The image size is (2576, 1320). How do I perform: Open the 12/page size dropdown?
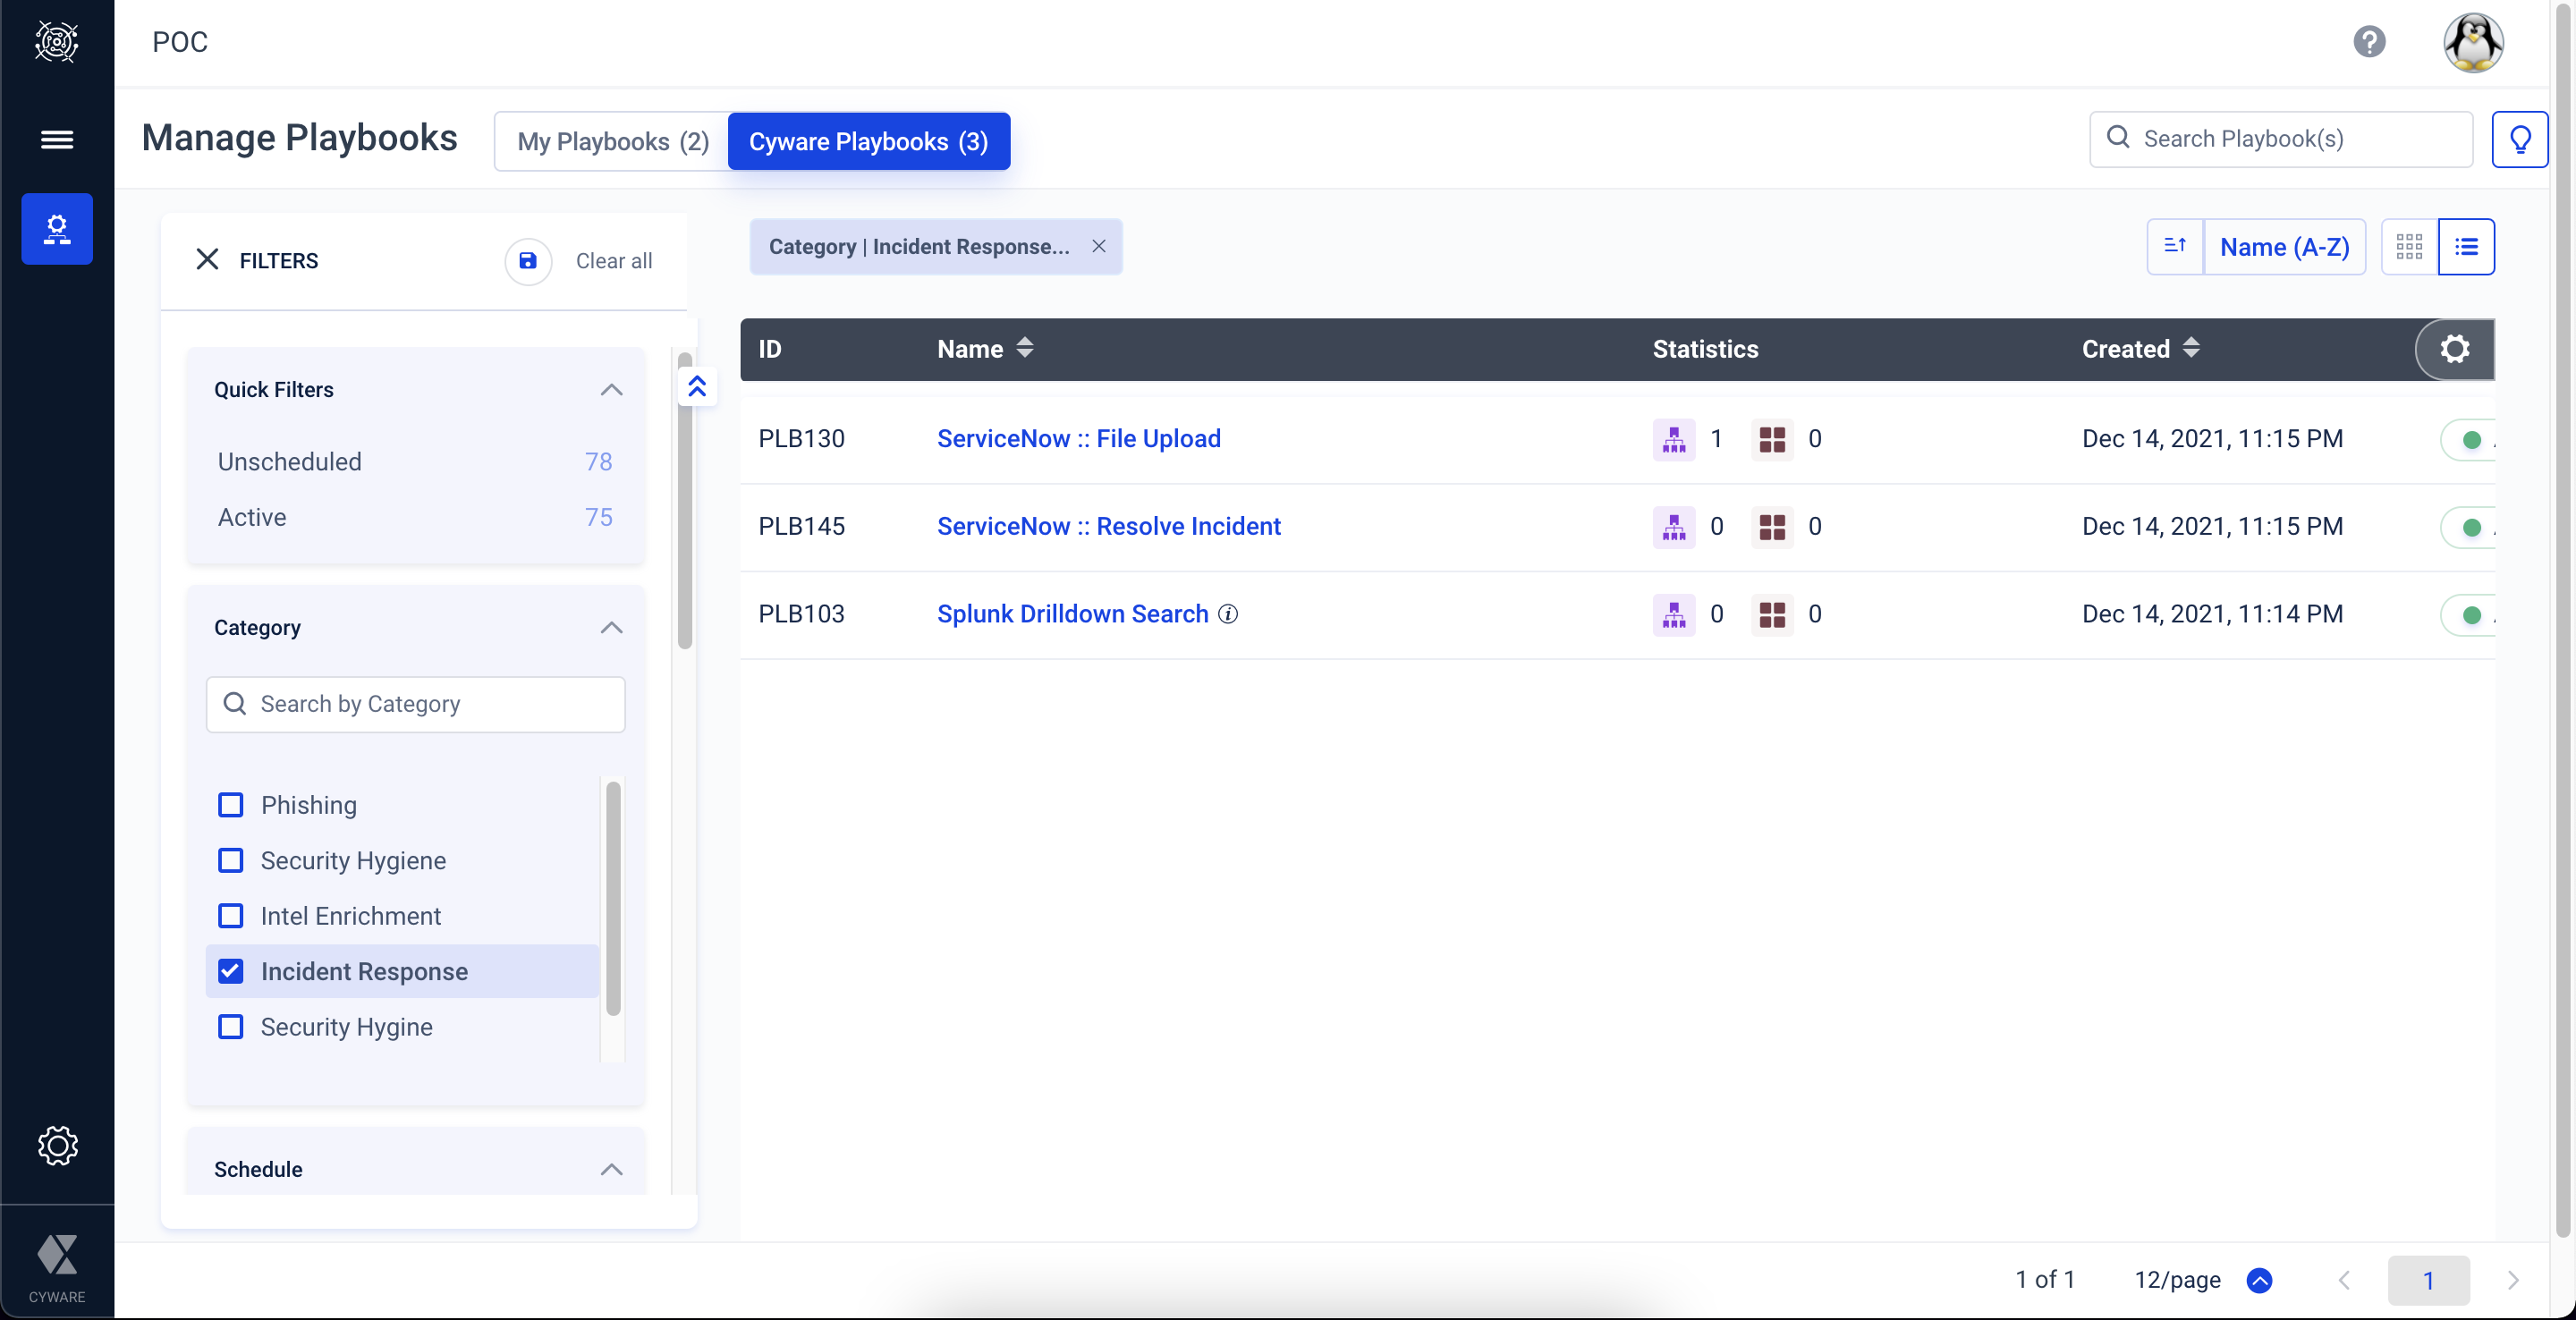(2259, 1280)
